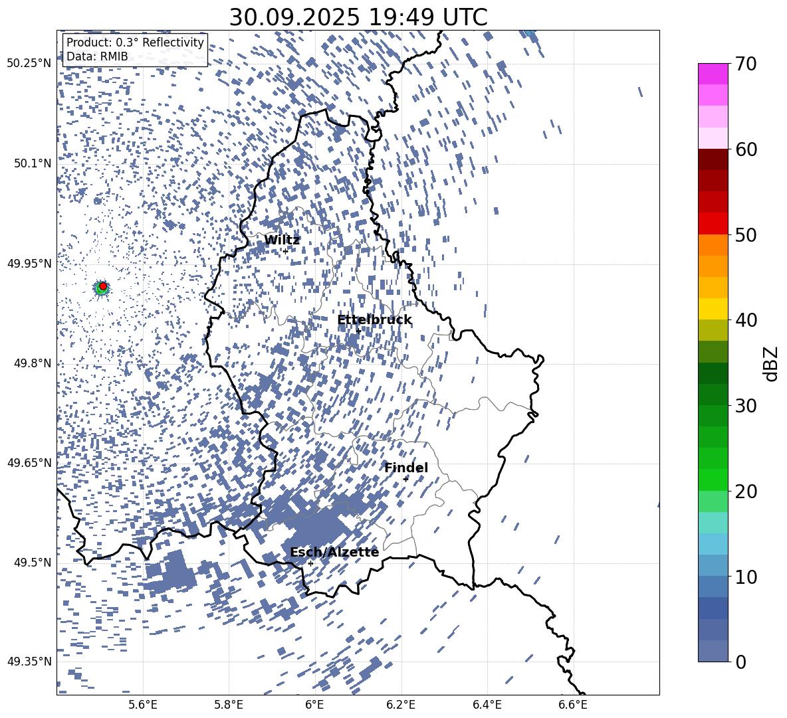
Task: Click the colorbar tick value 0
Action: [741, 662]
